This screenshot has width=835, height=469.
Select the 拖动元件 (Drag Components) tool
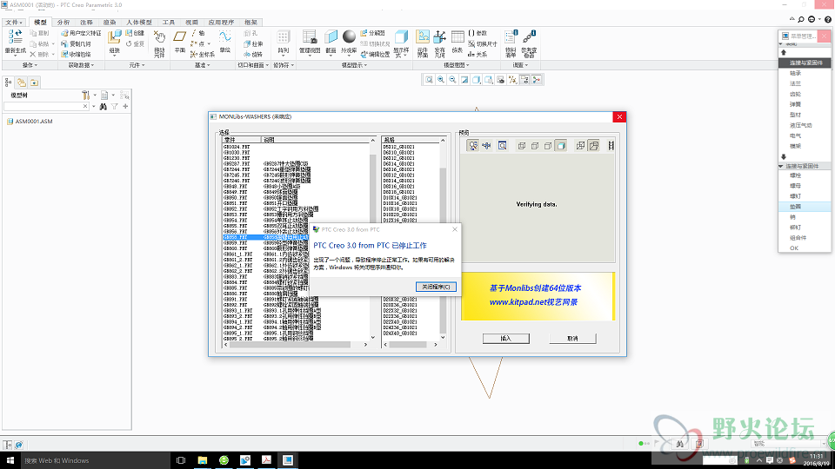tap(159, 43)
